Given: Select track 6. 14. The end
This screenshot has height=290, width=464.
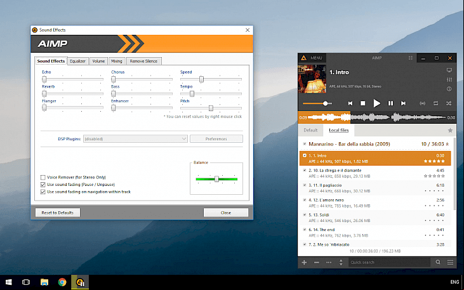Looking at the screenshot, I should pos(375,232).
